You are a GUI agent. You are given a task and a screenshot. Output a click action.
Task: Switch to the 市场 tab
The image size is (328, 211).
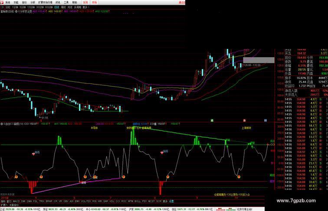pyautogui.click(x=94, y=3)
